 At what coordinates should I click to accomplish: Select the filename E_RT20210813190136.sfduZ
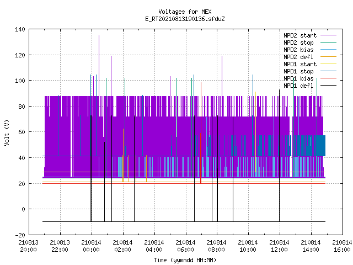(185, 19)
